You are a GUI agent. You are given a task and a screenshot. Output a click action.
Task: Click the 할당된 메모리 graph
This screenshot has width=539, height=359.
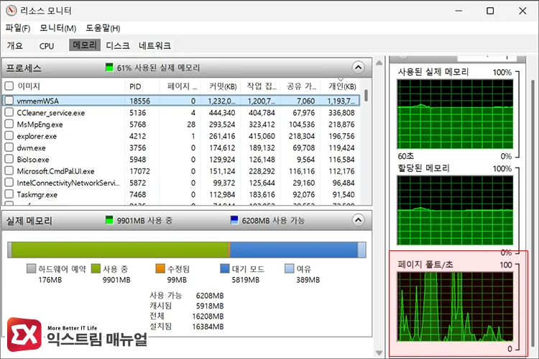coord(455,211)
